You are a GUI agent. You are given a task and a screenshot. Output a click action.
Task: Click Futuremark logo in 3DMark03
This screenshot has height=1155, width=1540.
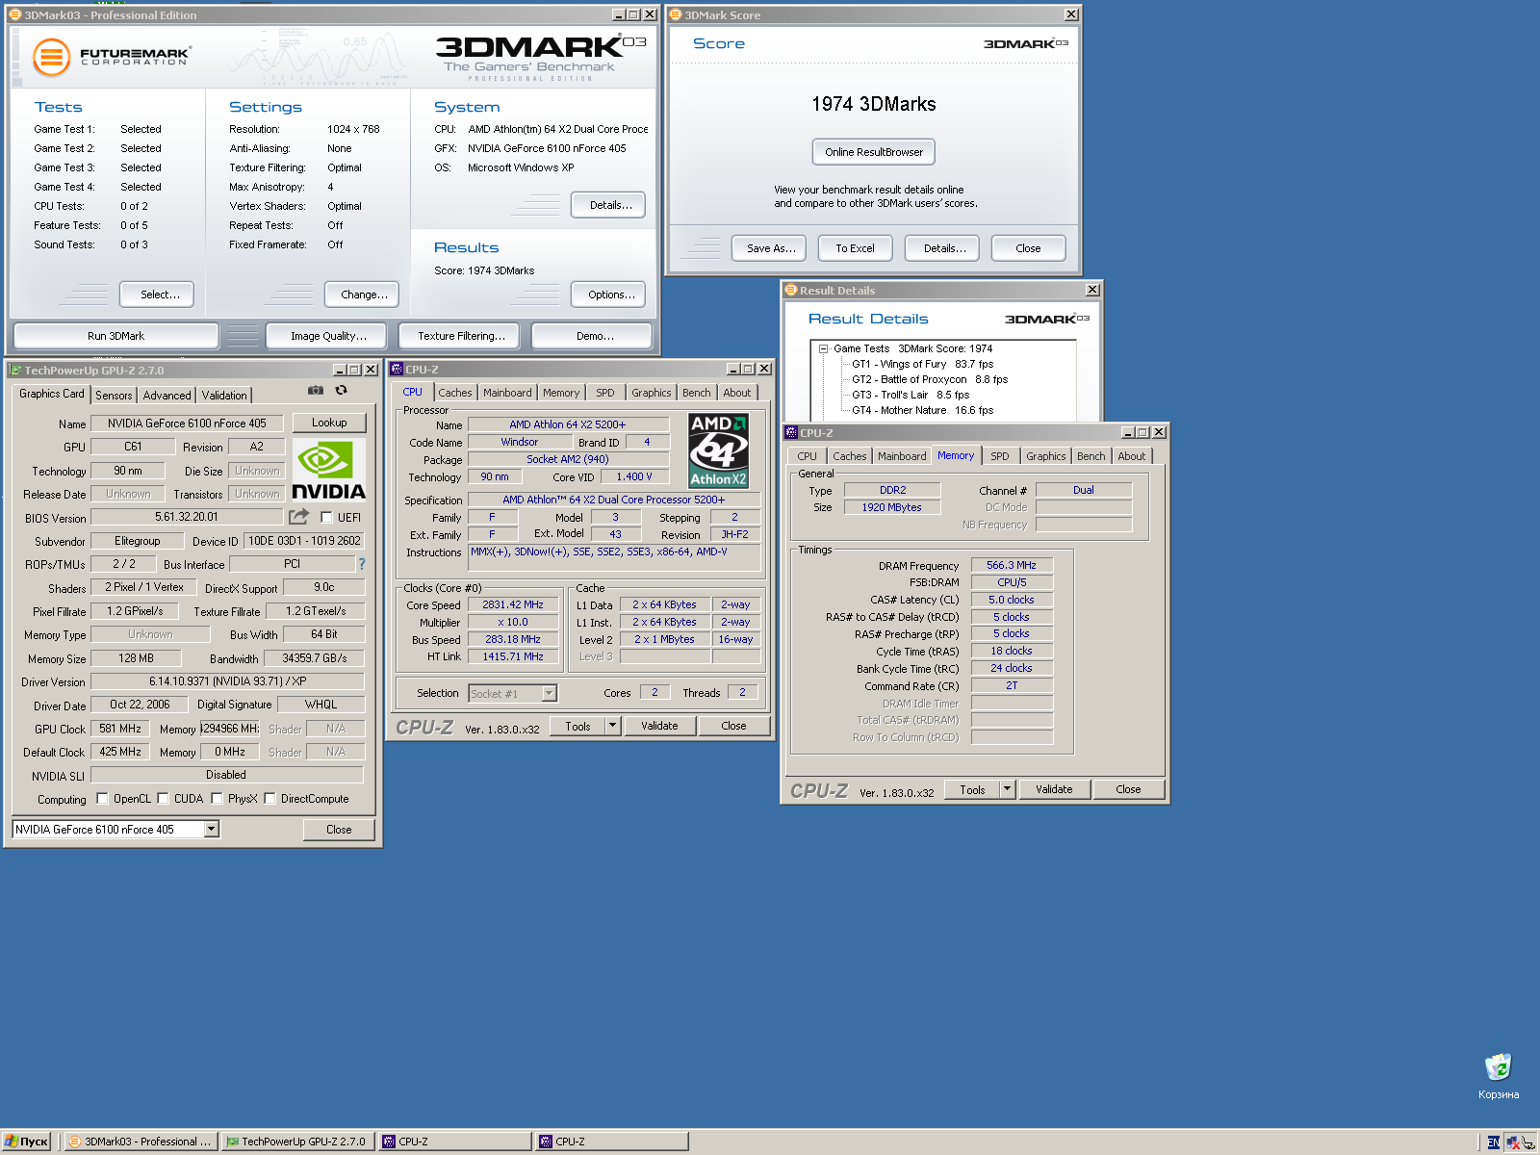[111, 57]
